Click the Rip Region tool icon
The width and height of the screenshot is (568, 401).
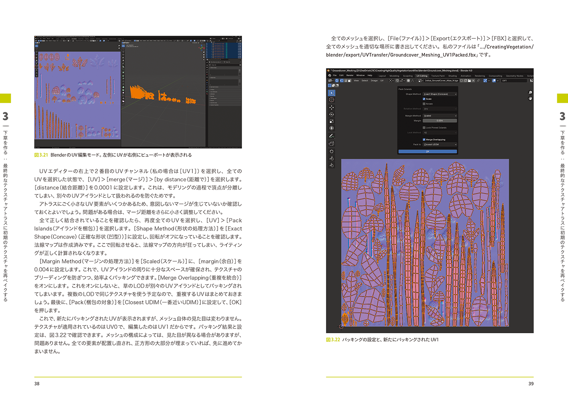332,144
